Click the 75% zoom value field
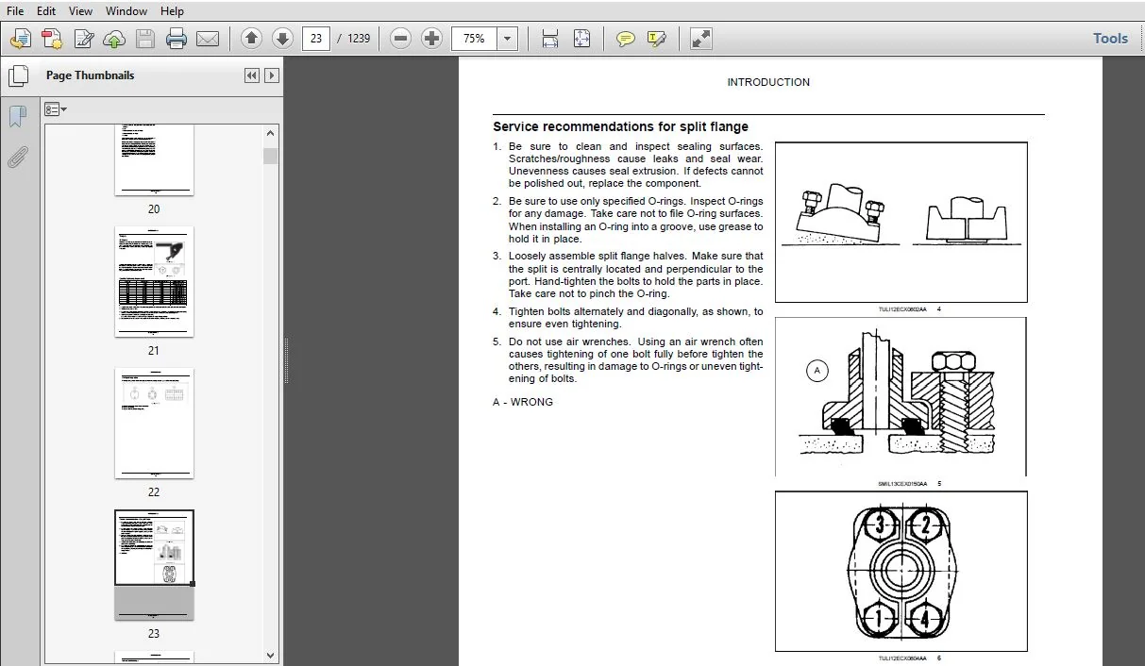Image resolution: width=1145 pixels, height=666 pixels. click(475, 39)
